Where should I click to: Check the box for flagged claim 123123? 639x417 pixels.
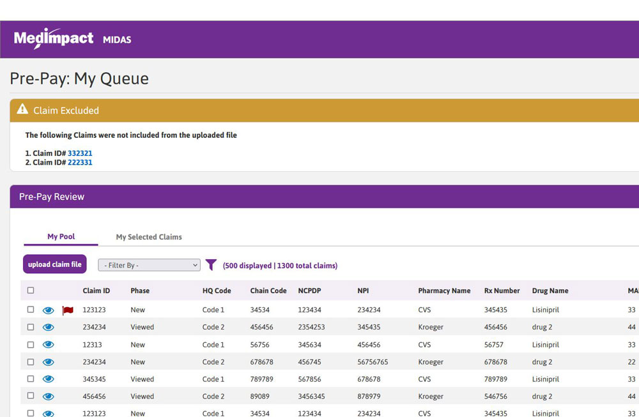click(31, 310)
